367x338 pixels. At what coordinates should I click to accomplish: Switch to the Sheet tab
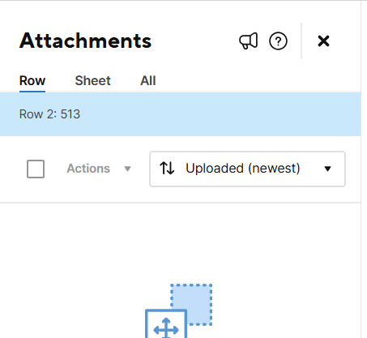[x=93, y=80]
